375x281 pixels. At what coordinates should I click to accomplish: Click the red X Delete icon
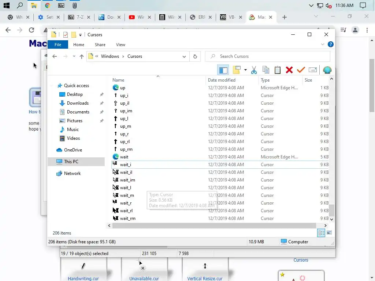pyautogui.click(x=289, y=70)
